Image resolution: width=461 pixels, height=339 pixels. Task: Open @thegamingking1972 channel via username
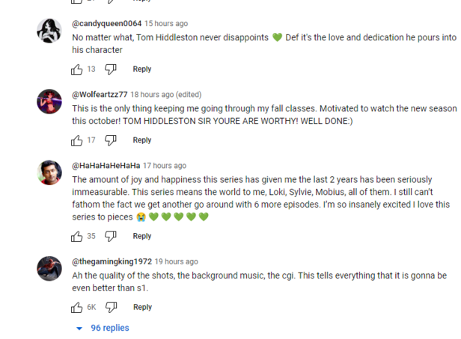[x=112, y=262]
